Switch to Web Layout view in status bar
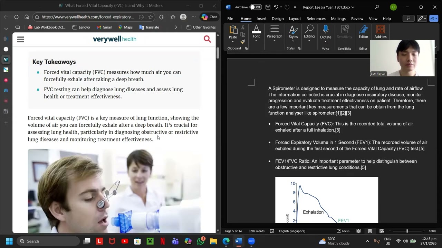 pyautogui.click(x=382, y=231)
